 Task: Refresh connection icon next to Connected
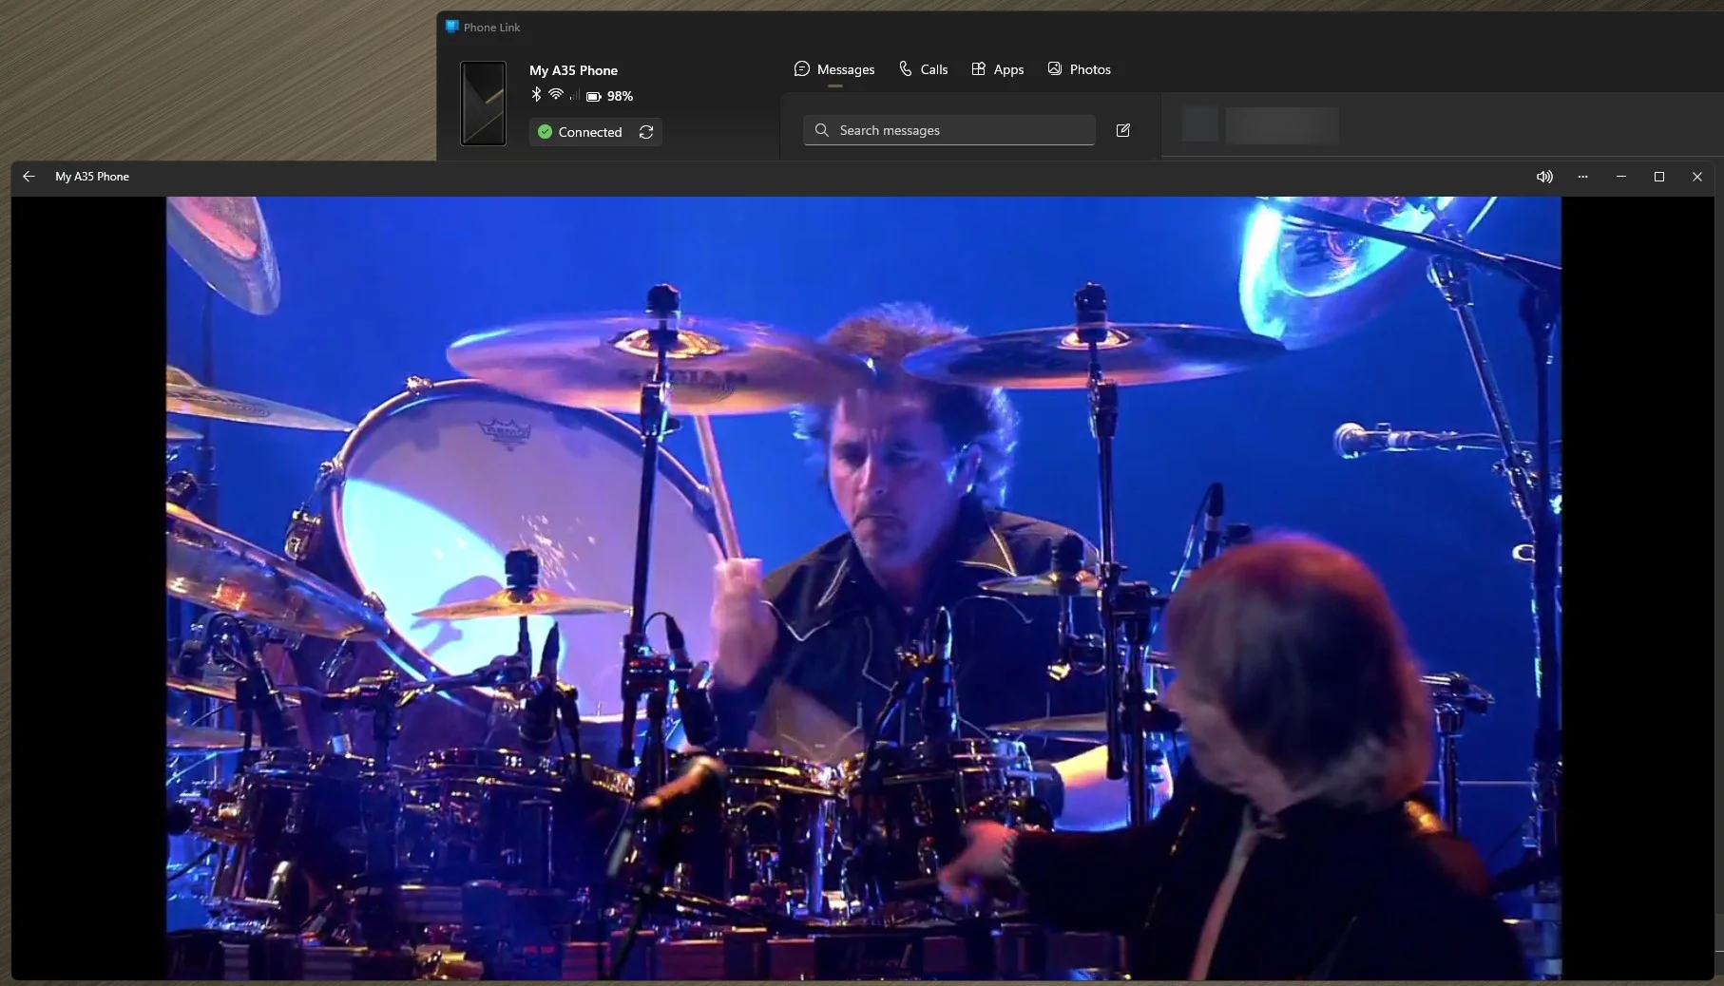point(646,132)
